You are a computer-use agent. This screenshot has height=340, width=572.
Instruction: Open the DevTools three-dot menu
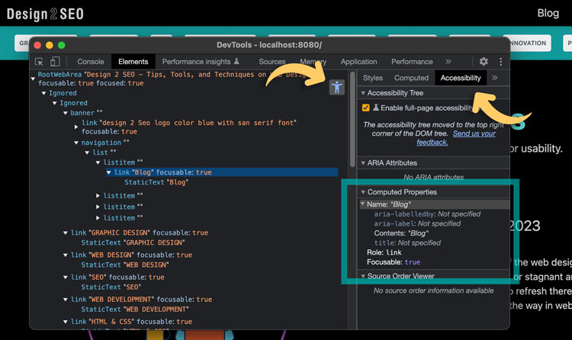point(500,62)
